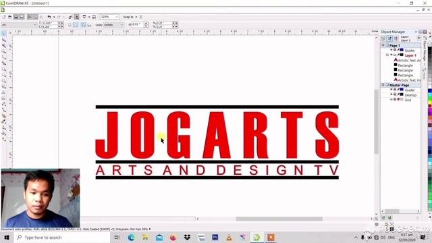The height and width of the screenshot is (243, 432).
Task: Select the Rectangle tool in toolbox
Action: 3,69
